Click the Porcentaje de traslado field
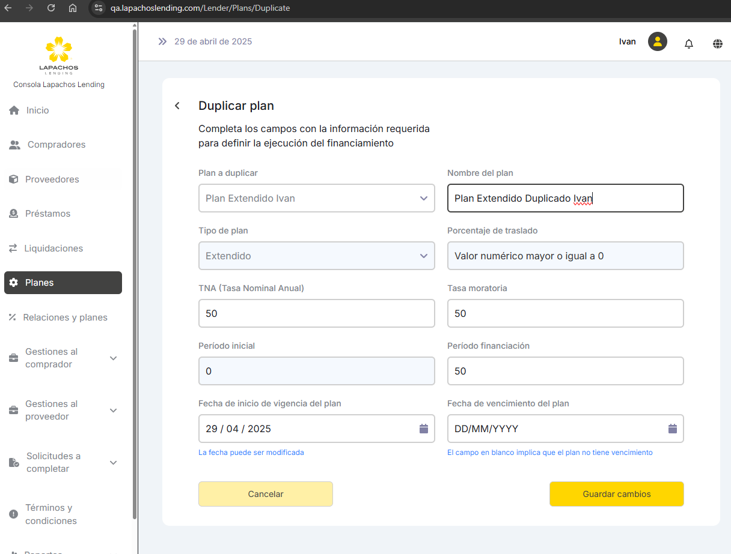The width and height of the screenshot is (731, 554). tap(565, 256)
